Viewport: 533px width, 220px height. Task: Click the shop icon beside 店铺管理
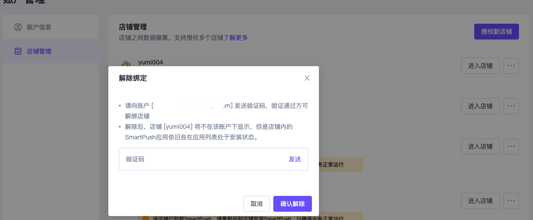[x=18, y=51]
